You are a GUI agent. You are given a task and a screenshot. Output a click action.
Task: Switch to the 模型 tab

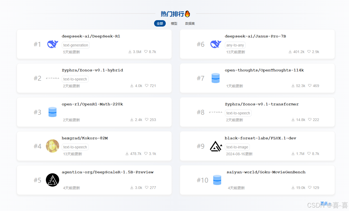point(174,23)
